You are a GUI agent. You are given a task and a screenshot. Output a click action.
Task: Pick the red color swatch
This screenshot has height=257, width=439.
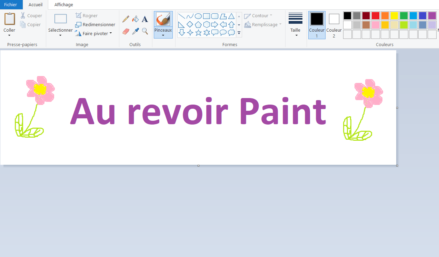tap(375, 15)
